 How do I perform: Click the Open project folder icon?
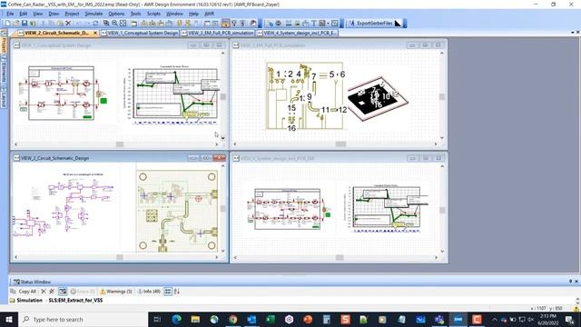point(16,23)
